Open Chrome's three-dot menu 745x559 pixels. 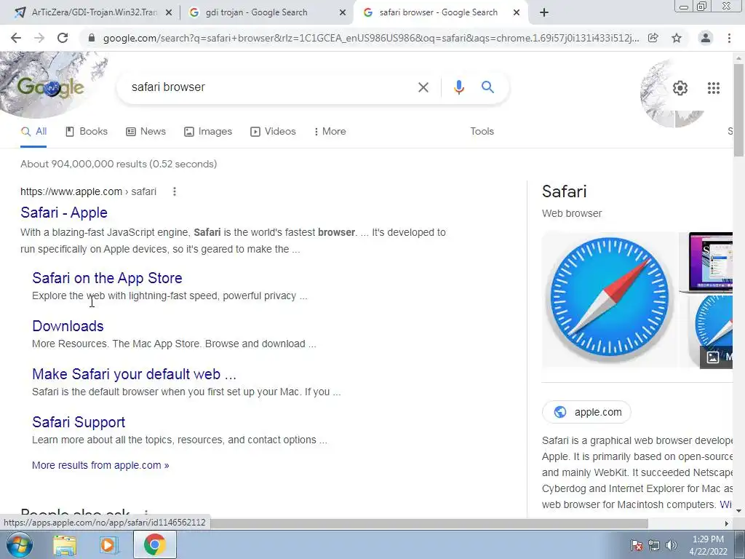(x=729, y=38)
